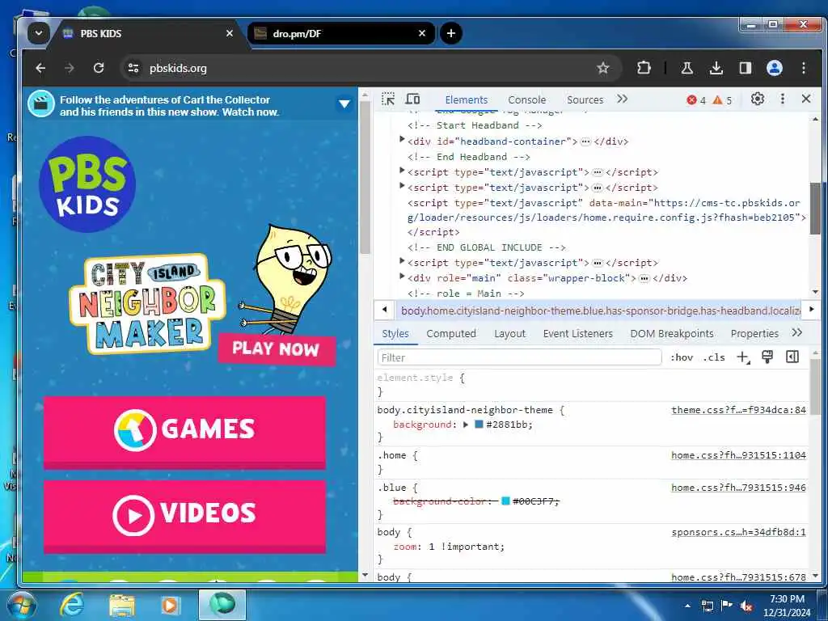Open the Styles pane tab
828x621 pixels.
pyautogui.click(x=395, y=334)
